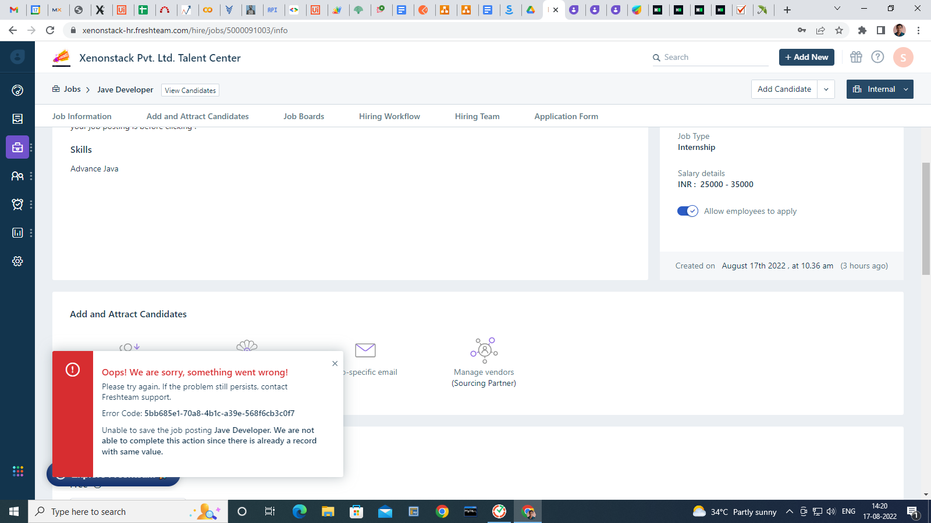The height and width of the screenshot is (523, 931).
Task: Switch to the Job Boards tab
Action: (x=304, y=116)
